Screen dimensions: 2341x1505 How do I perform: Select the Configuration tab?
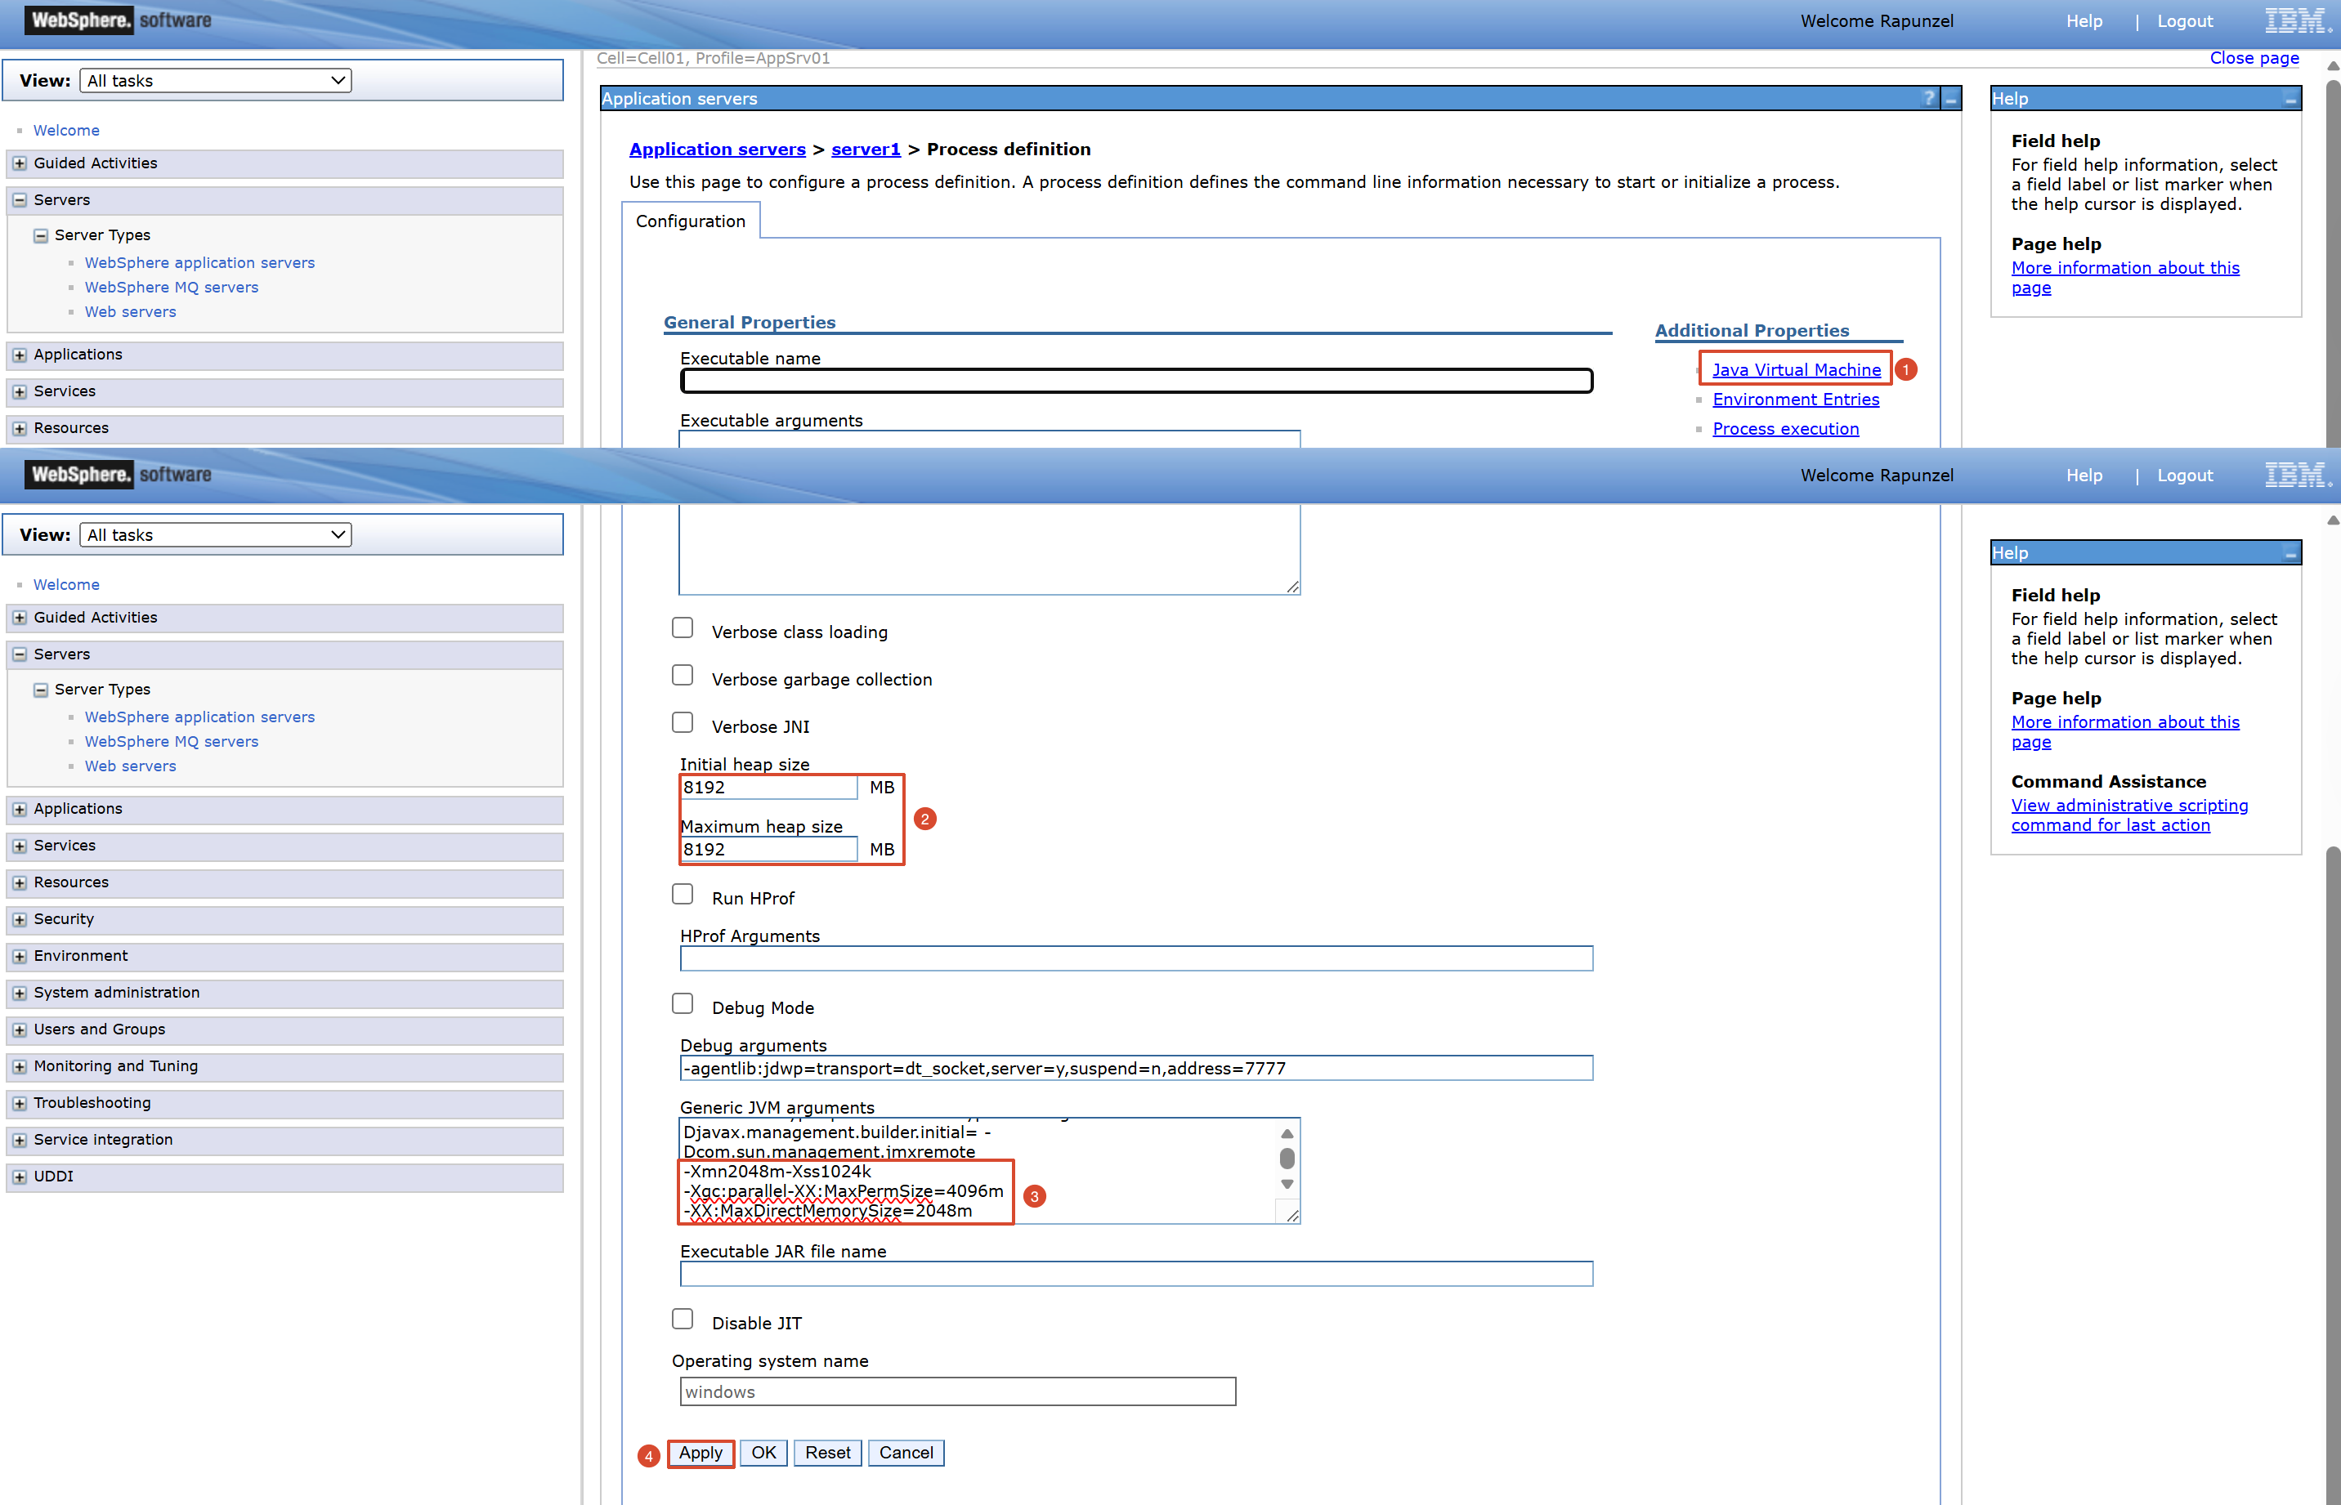pos(690,221)
